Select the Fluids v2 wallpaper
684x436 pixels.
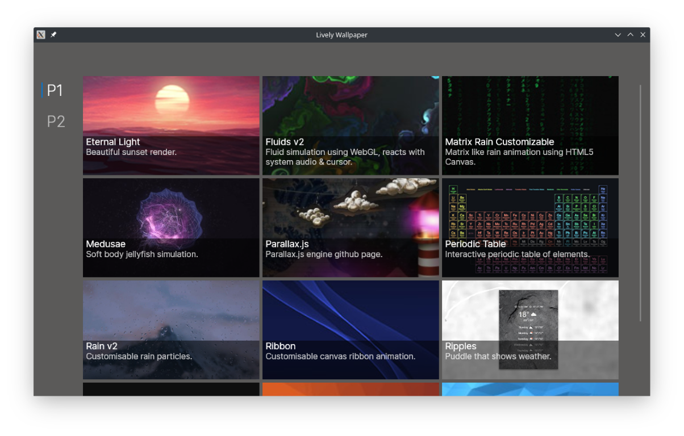[x=351, y=125]
